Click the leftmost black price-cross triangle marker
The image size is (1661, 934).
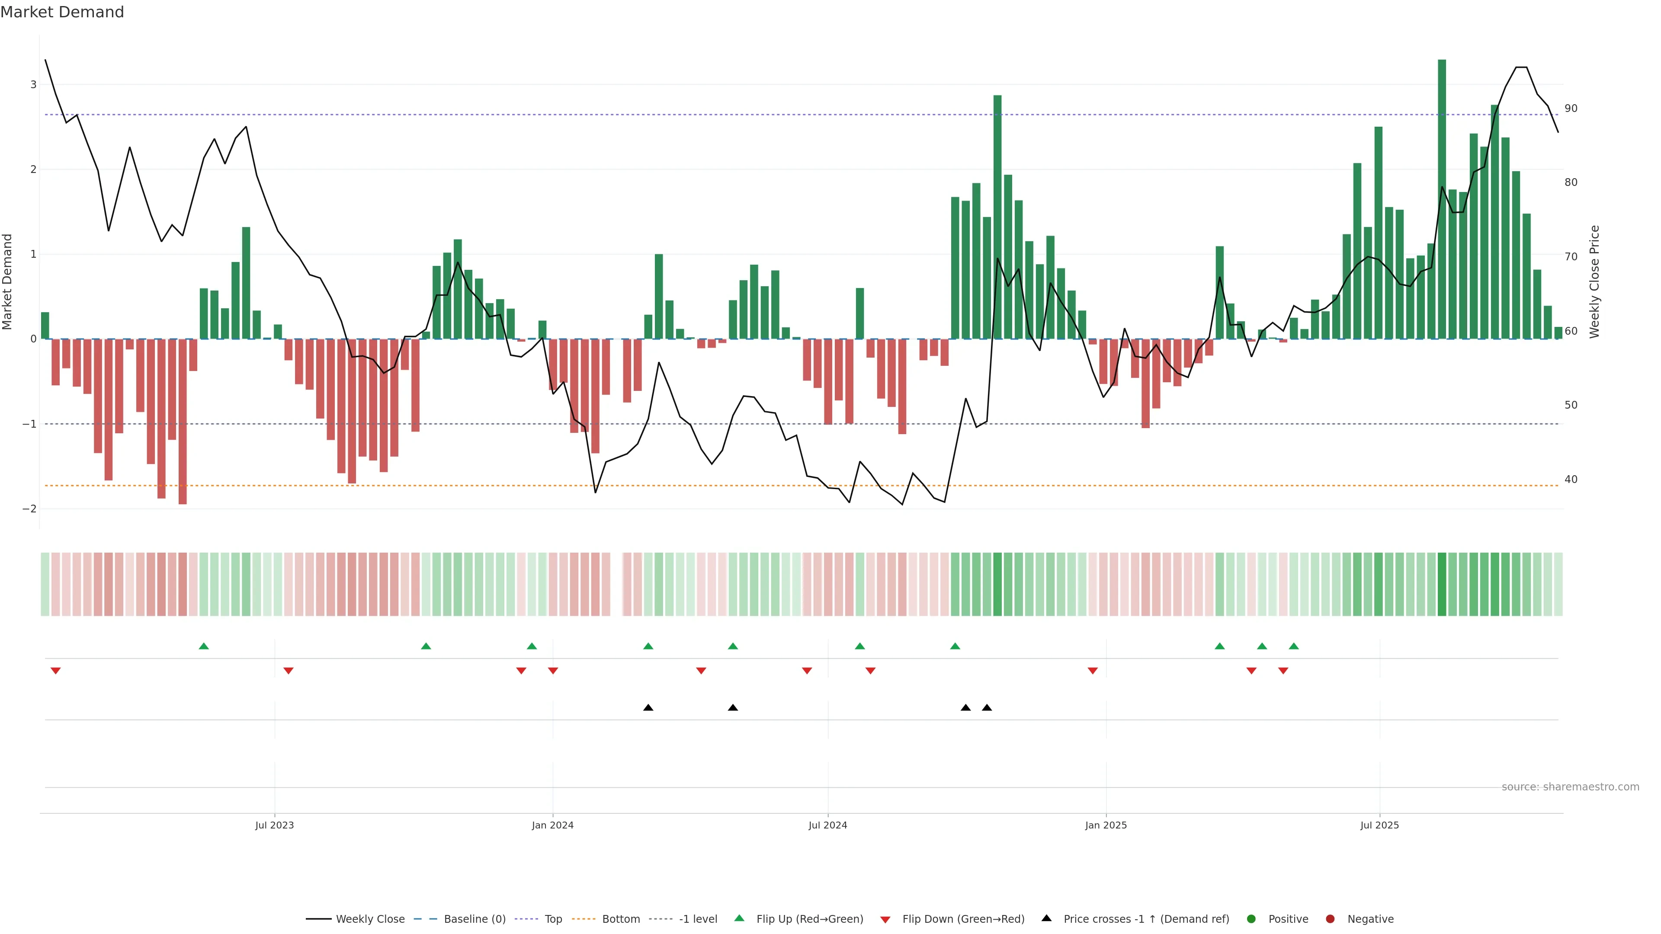(x=648, y=708)
